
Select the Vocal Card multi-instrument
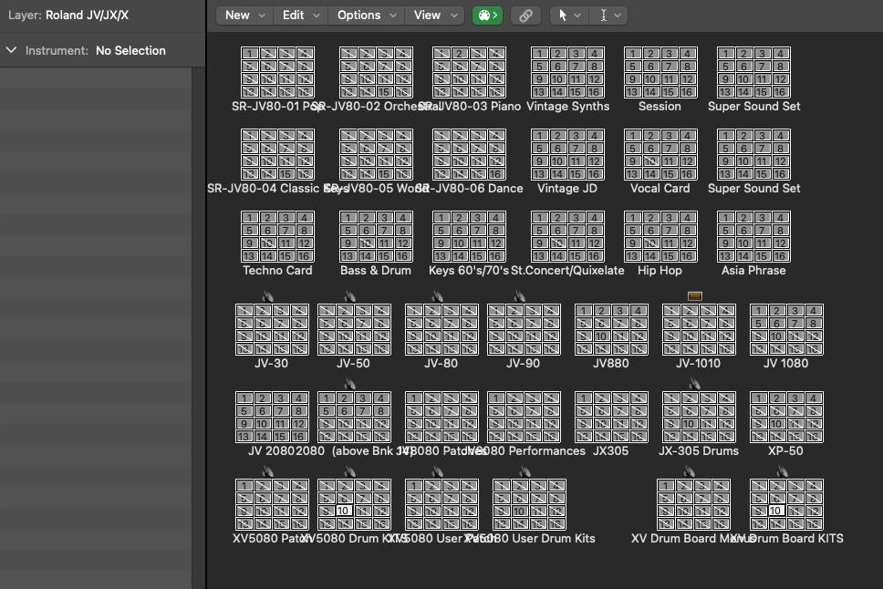pos(660,155)
